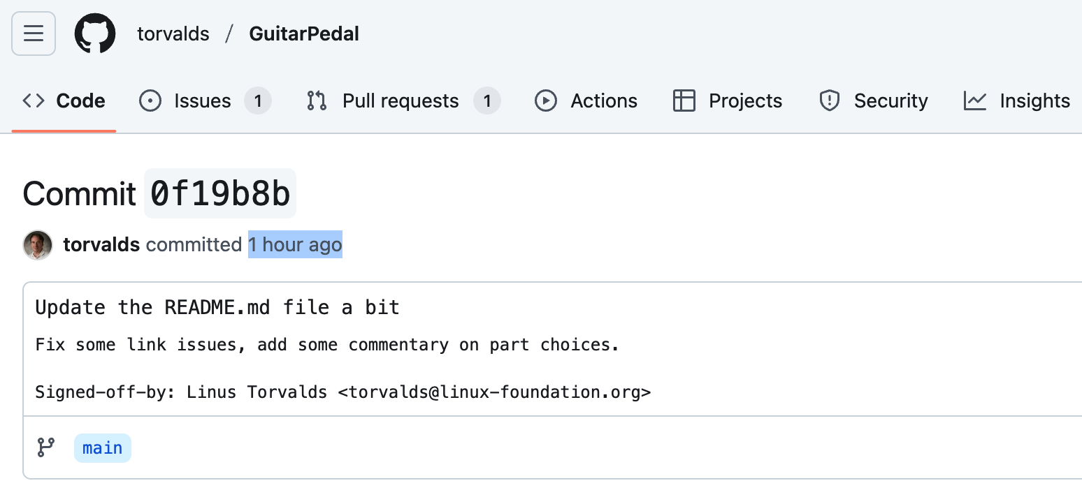
Task: Click the Security shield icon
Action: pos(829,101)
